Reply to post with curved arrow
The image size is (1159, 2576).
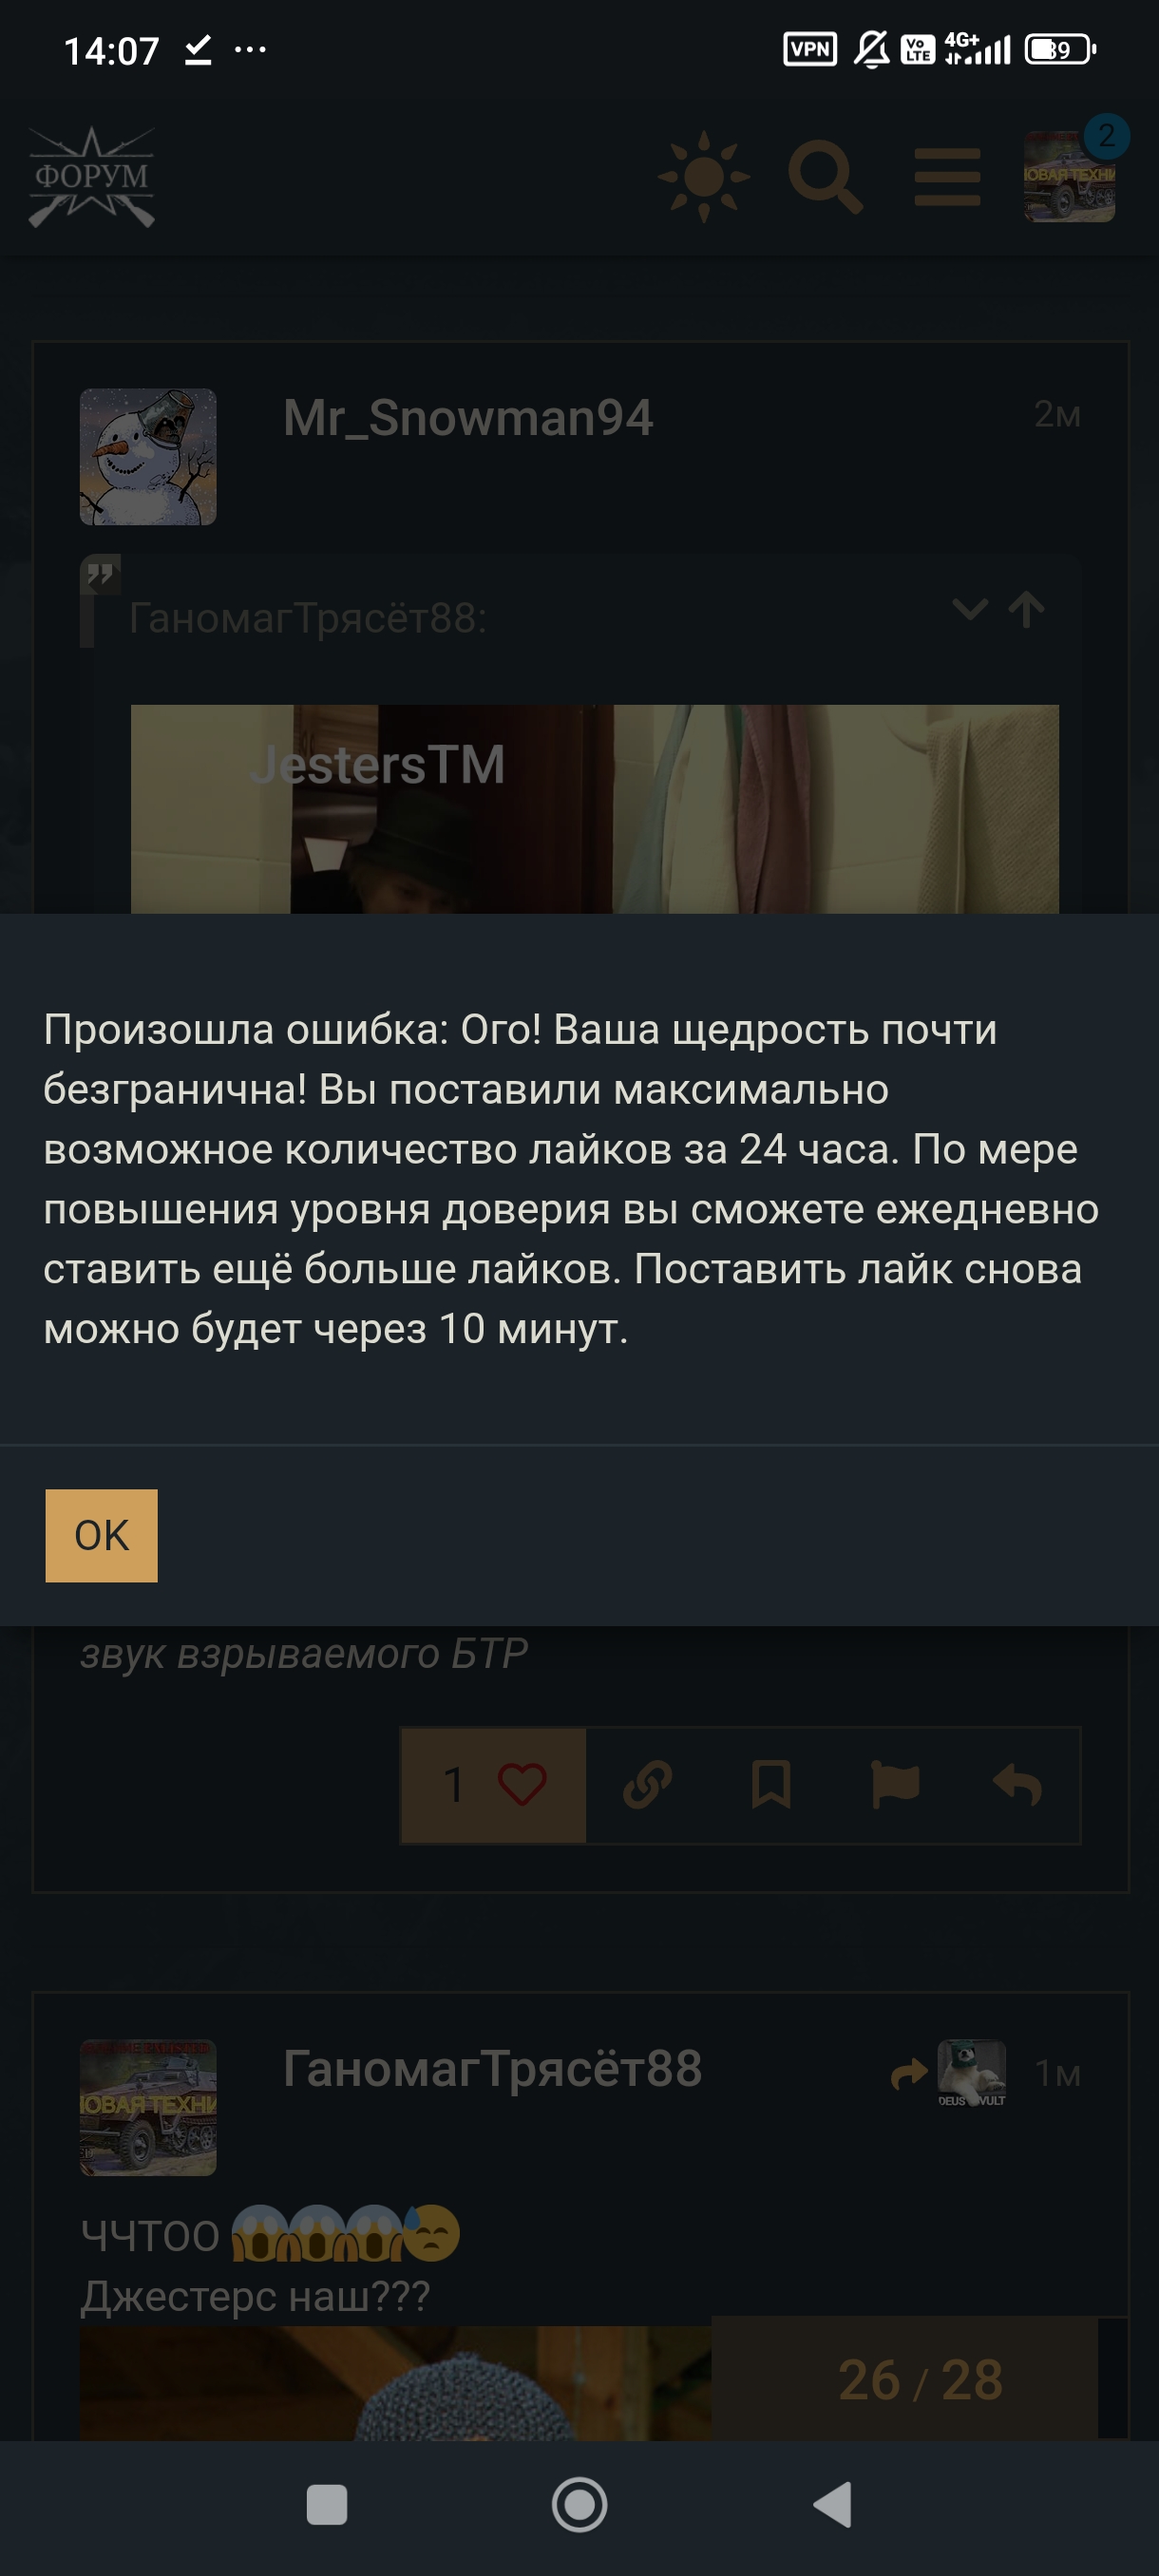pyautogui.click(x=1018, y=1785)
